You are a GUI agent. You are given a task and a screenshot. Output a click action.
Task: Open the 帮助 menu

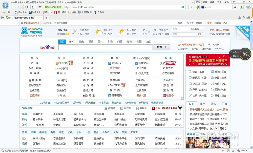tap(226, 2)
